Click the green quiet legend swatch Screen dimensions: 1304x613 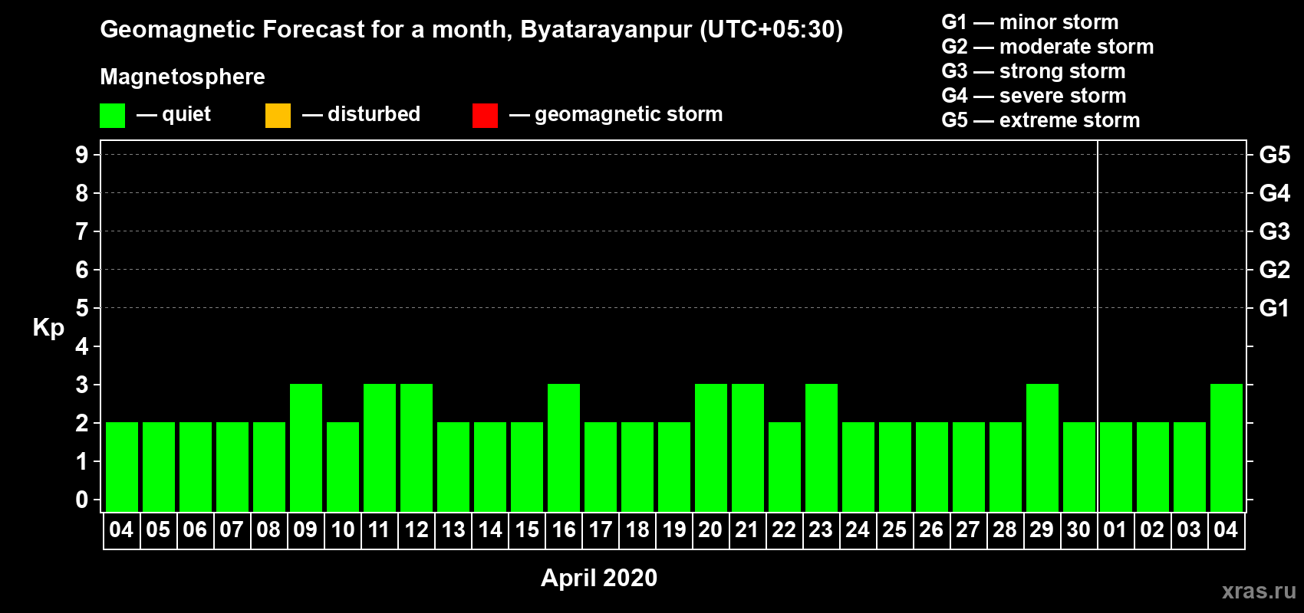tap(112, 116)
